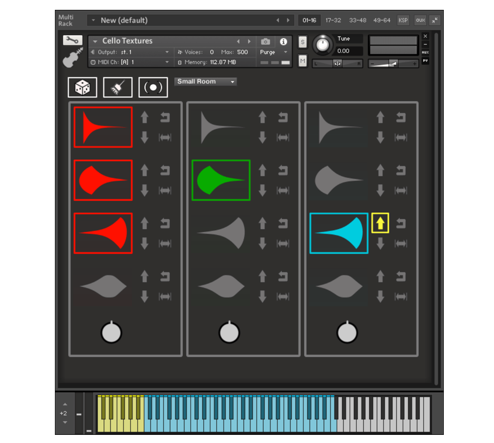Click up arrow beside first red shape

point(145,117)
